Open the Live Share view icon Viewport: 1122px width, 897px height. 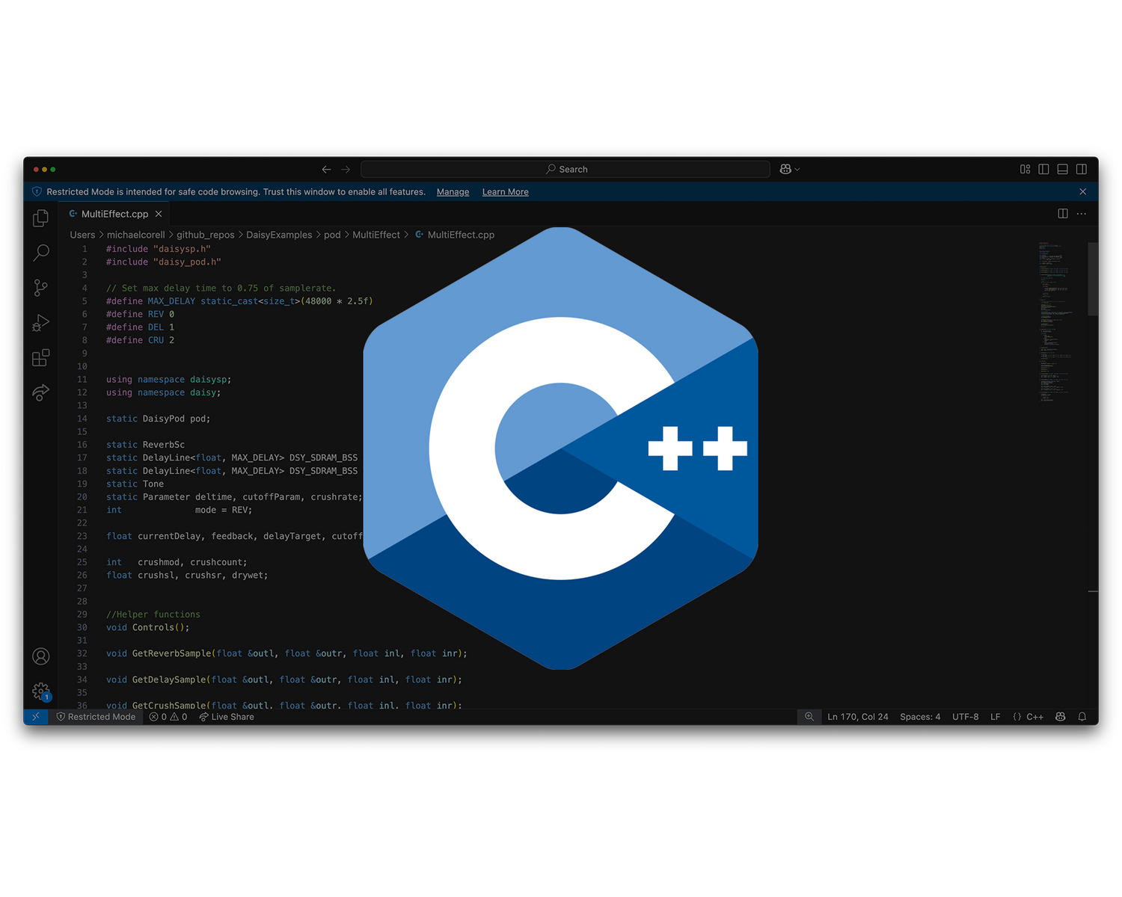pos(41,392)
